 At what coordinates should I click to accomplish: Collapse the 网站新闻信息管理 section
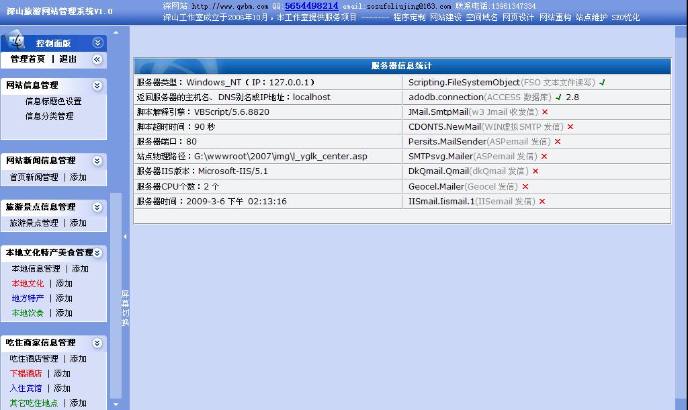(98, 161)
